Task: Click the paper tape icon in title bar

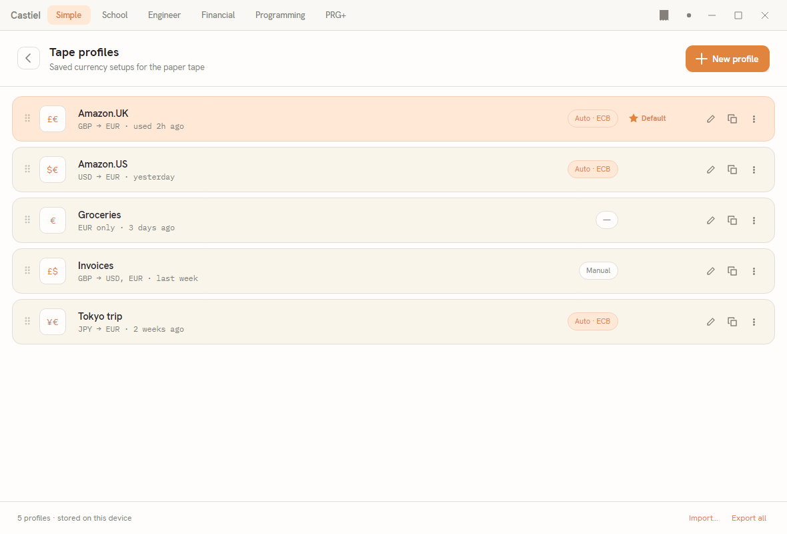Action: [x=664, y=15]
